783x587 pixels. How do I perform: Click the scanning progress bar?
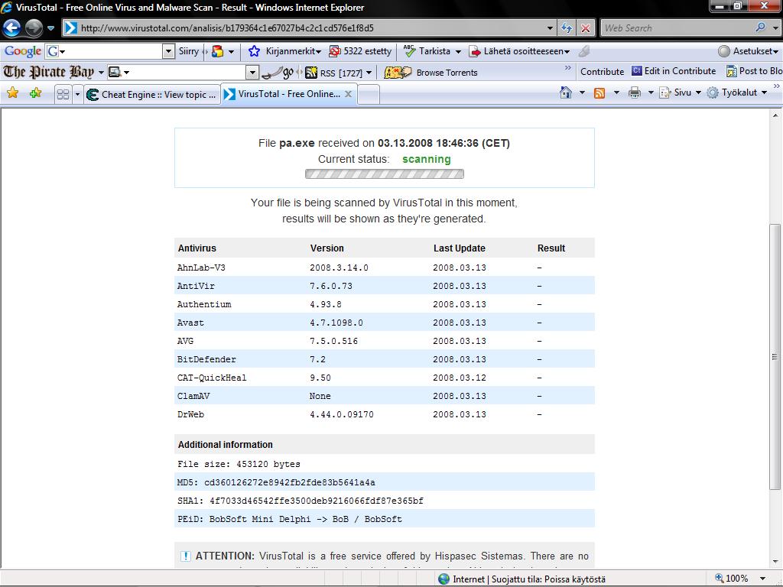[x=385, y=174]
